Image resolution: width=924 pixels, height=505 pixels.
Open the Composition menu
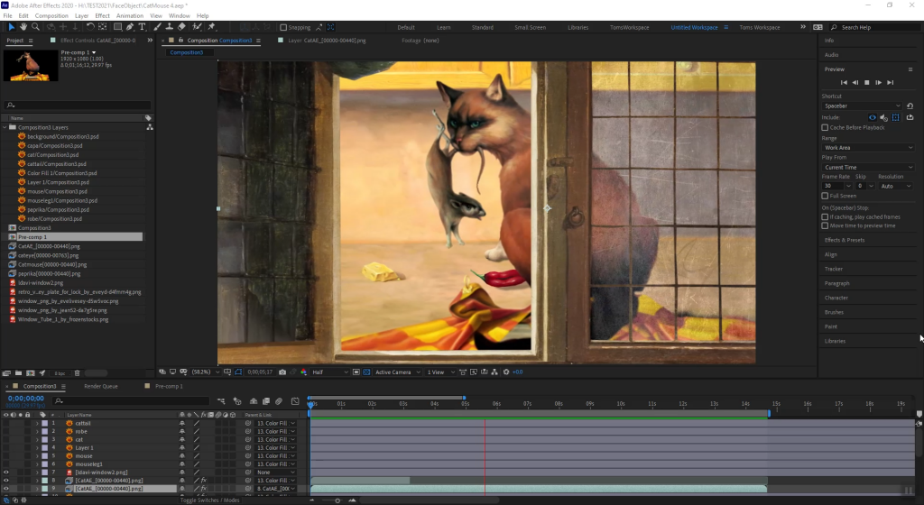[51, 16]
